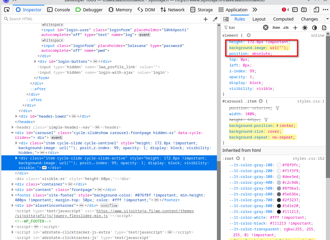Toggle print media simulation icon
Image resolution: width=330 pixels, height=240 pixels.
pos(324,28)
